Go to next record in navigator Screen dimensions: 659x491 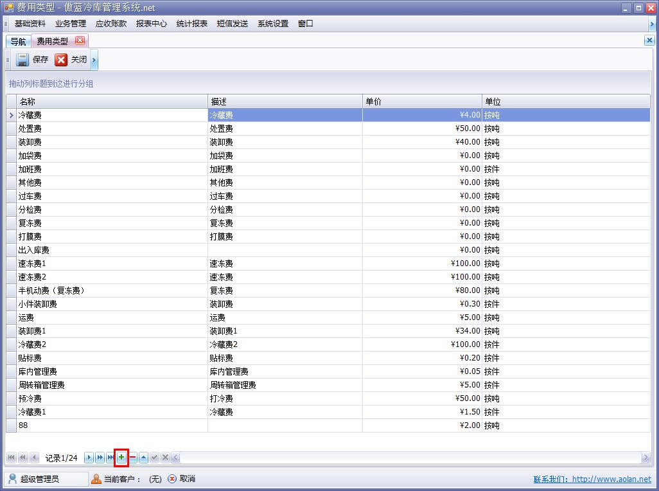click(89, 458)
